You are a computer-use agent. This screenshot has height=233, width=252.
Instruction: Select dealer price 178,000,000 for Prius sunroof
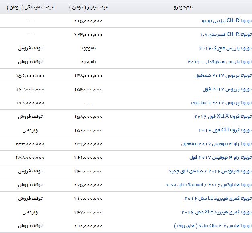click(30, 103)
